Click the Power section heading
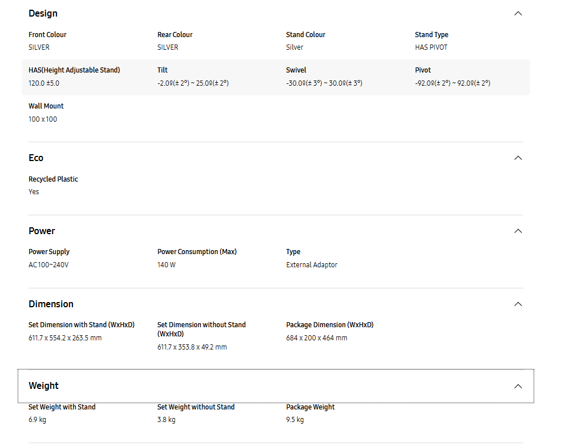 pyautogui.click(x=42, y=231)
